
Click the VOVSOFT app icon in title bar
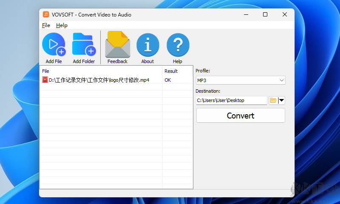pos(46,14)
